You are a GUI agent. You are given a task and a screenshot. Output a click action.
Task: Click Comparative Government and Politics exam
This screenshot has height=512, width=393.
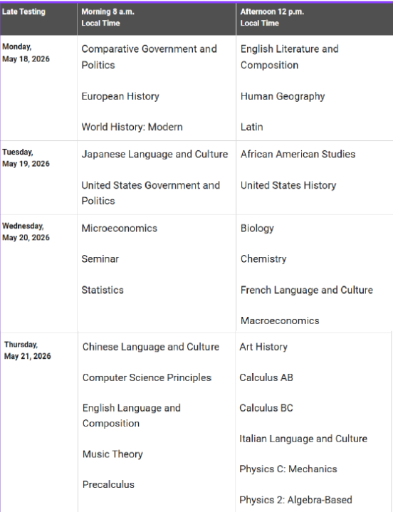150,57
